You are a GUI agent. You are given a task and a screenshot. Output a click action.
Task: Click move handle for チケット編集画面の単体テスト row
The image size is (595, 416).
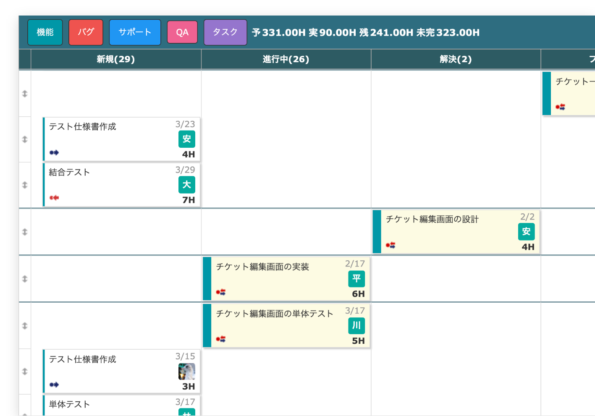coord(25,326)
